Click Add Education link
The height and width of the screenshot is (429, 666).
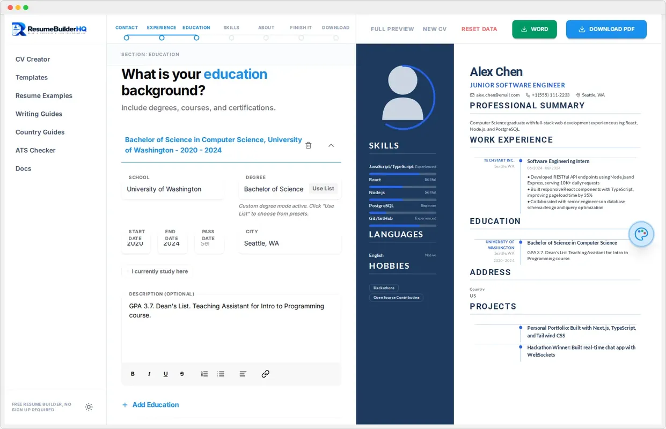click(151, 405)
